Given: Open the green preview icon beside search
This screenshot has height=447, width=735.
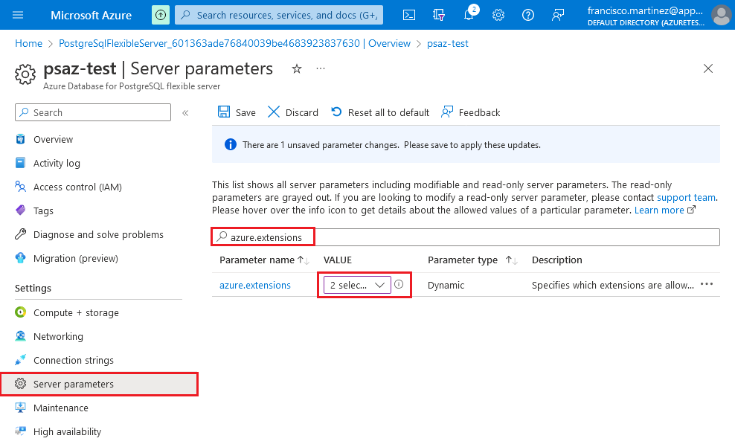Looking at the screenshot, I should tap(160, 15).
